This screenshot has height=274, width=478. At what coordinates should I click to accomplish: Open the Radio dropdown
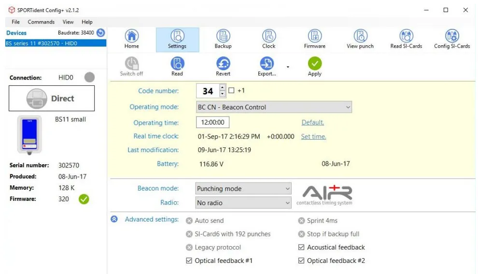pos(243,203)
